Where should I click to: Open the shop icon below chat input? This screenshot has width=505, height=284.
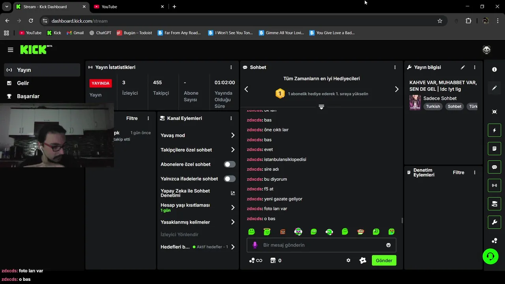coord(273,260)
